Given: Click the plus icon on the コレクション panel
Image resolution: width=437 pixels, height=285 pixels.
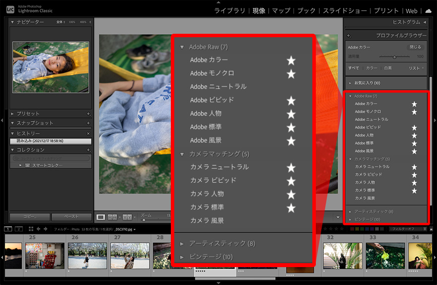Looking at the screenshot, I should point(88,150).
